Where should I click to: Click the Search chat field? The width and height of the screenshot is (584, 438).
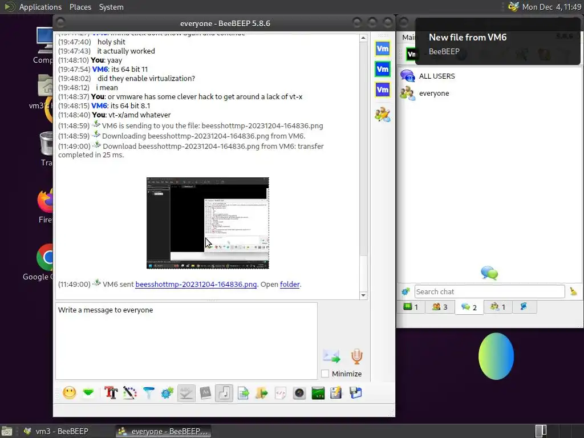tap(489, 291)
